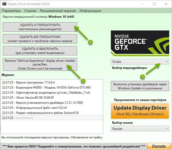Image resolution: width=172 pixels, height=150 pixels.
Task: Open the Расширенный журнал menu
Action: [x=58, y=11]
